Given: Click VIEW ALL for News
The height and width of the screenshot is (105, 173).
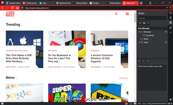Looking at the screenshot, I should (x=124, y=78).
